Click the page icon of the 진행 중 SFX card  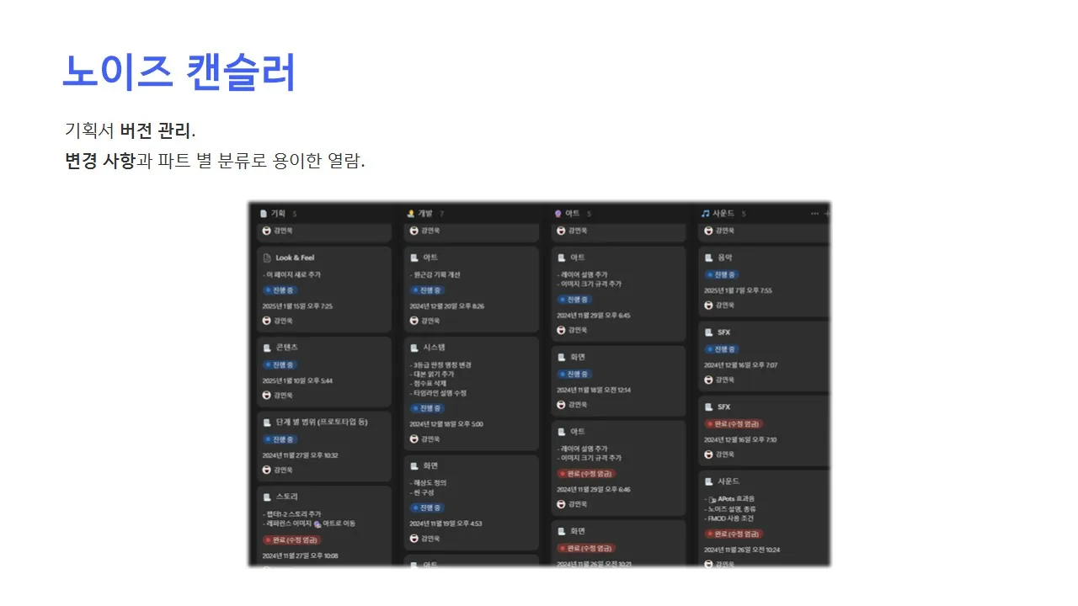coord(709,332)
